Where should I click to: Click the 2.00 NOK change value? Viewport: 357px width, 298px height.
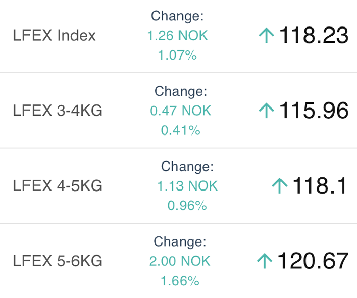pyautogui.click(x=180, y=261)
